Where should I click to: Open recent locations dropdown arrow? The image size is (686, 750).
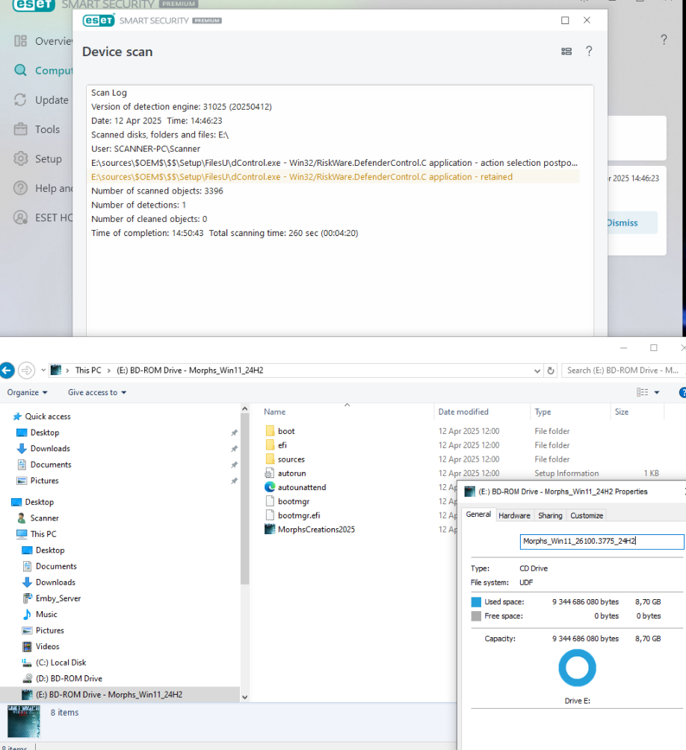click(x=43, y=371)
